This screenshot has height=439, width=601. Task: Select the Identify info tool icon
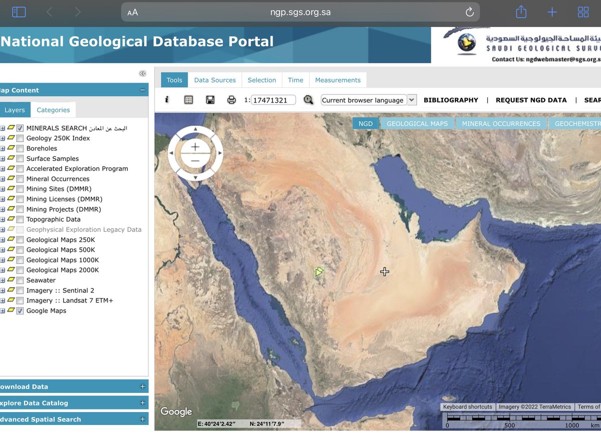coord(167,100)
